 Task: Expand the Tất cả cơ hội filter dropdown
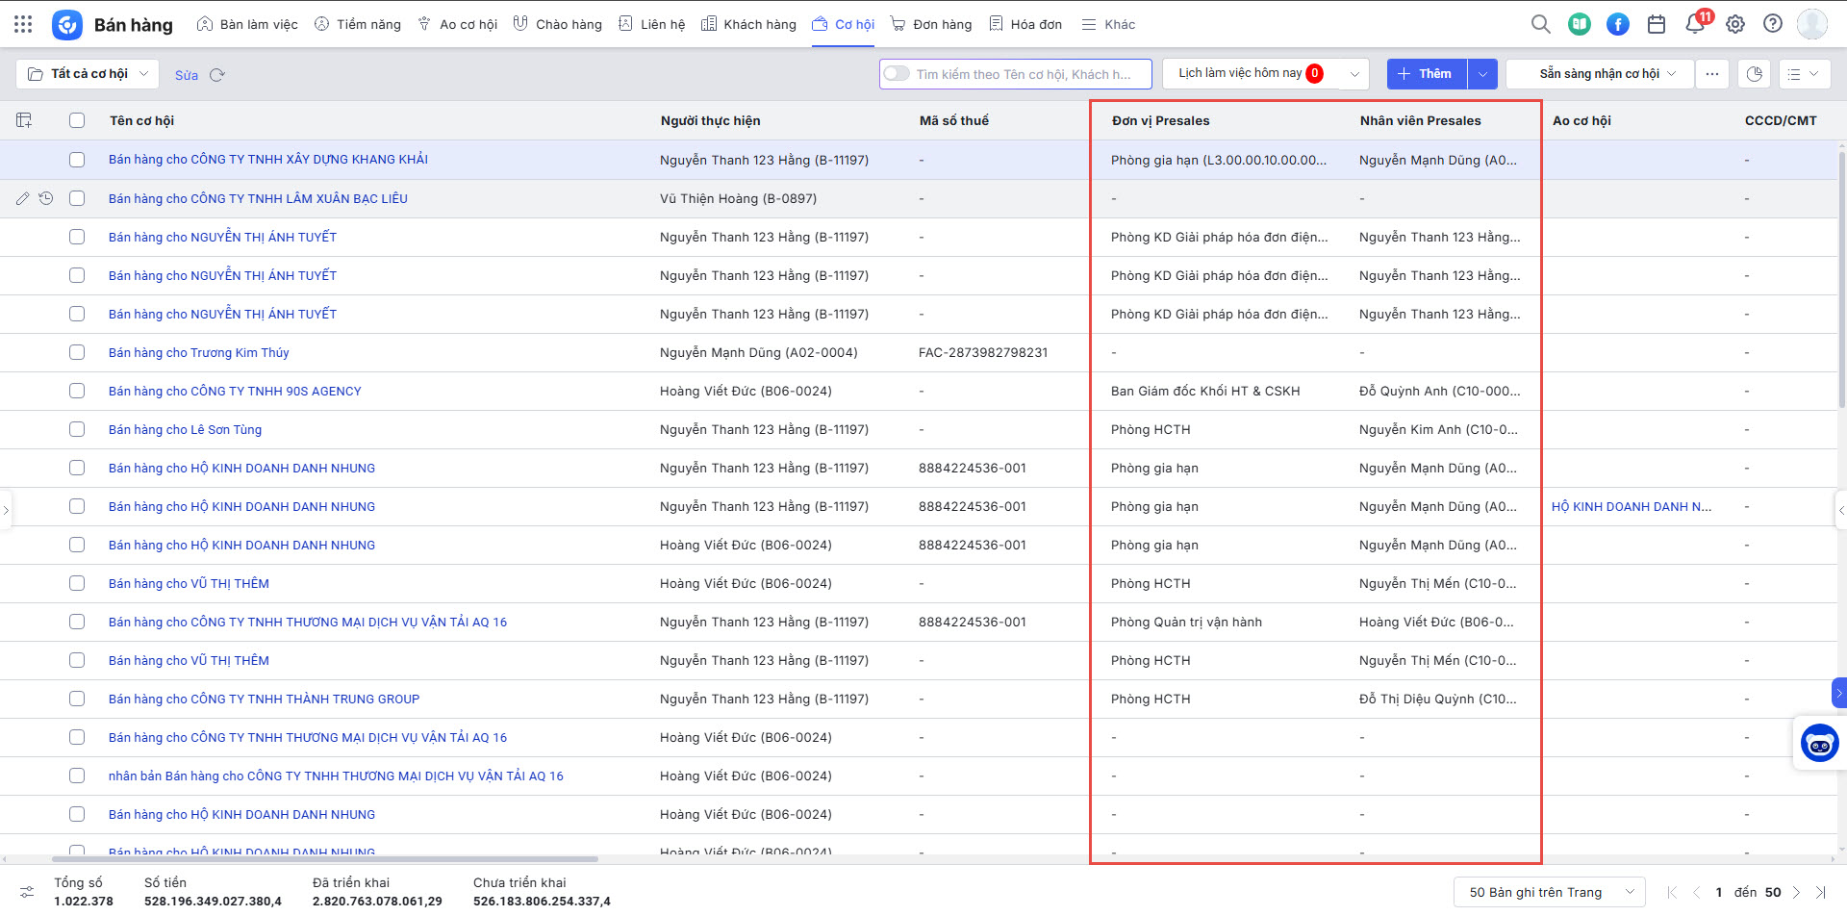[x=88, y=74]
